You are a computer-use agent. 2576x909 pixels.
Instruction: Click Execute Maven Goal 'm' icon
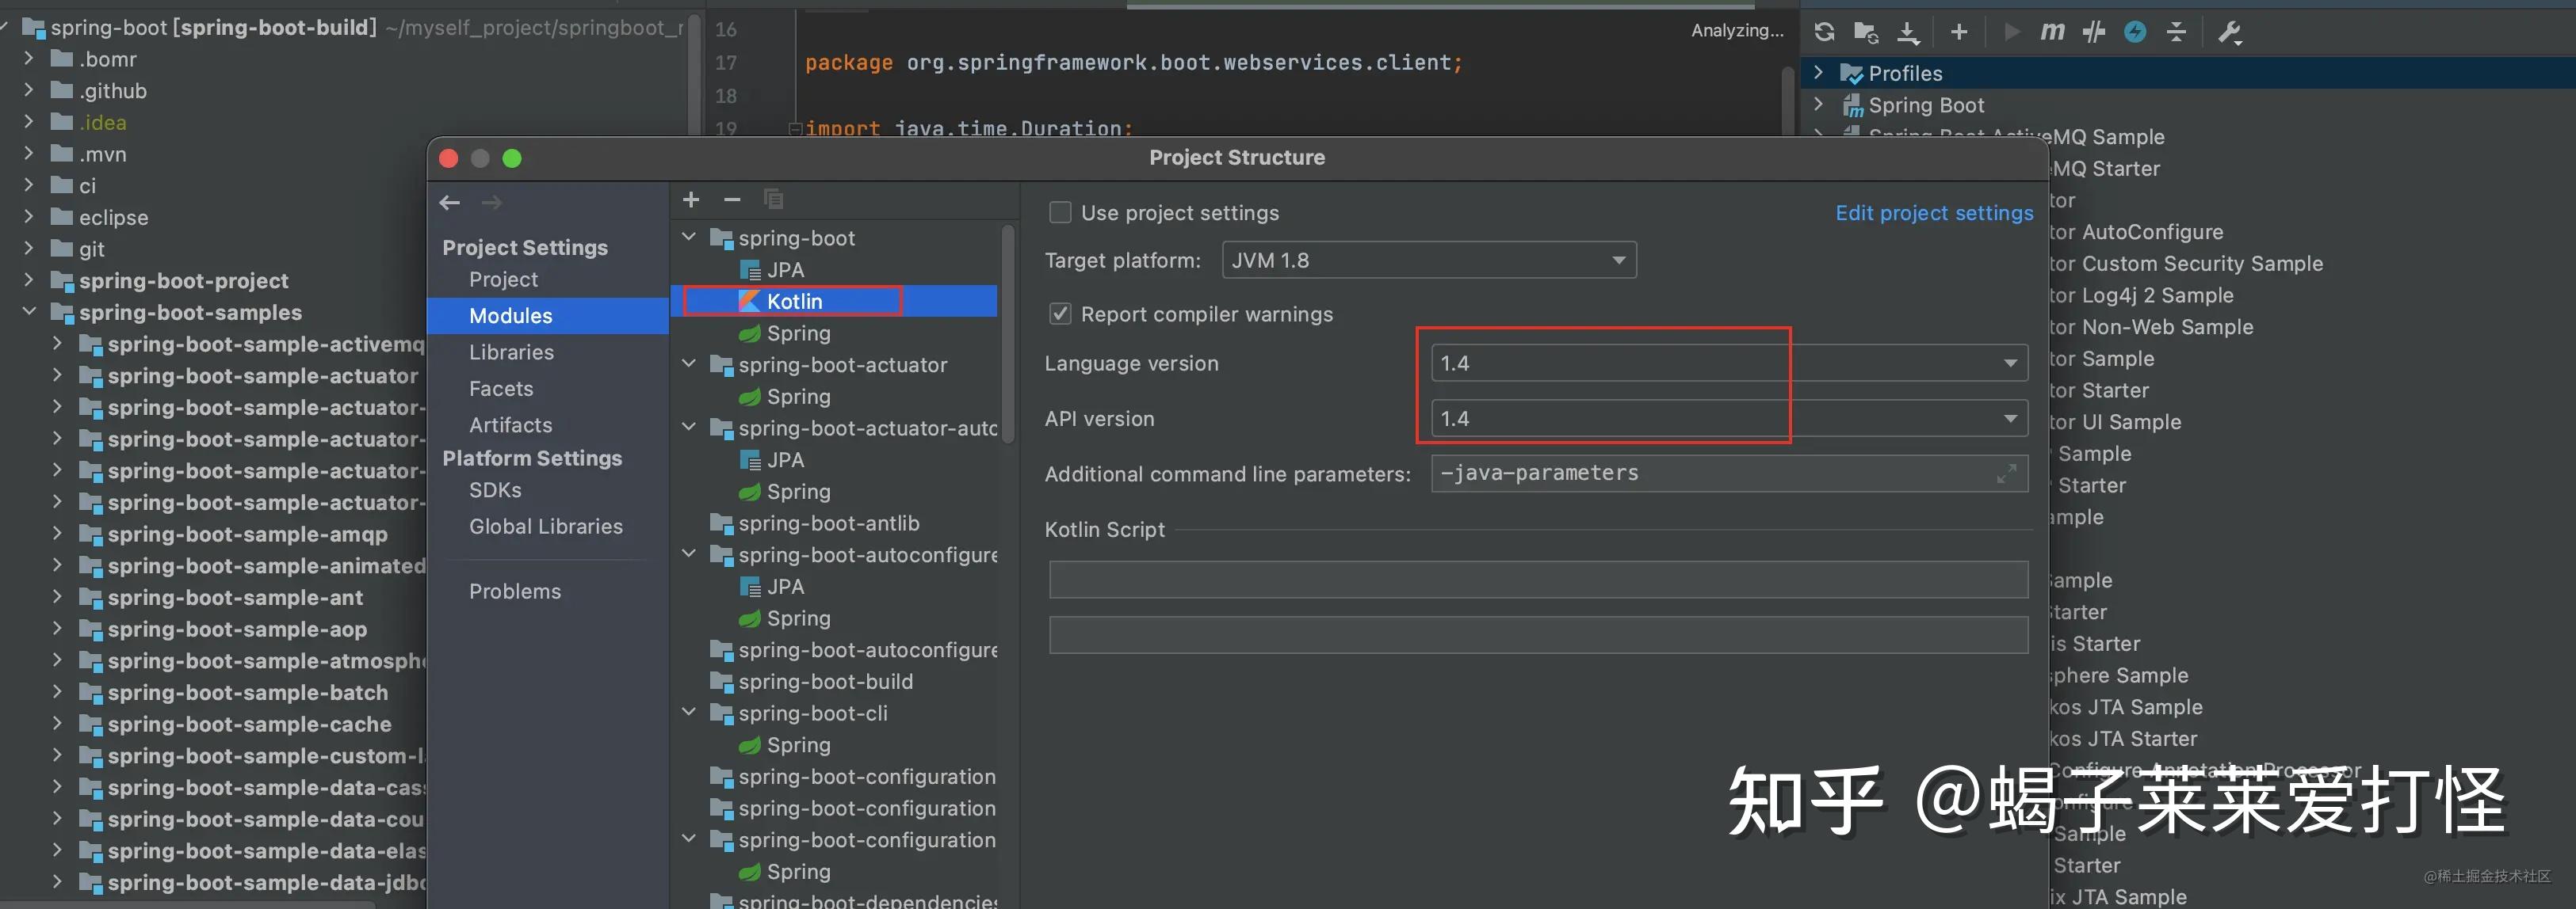point(2052,32)
